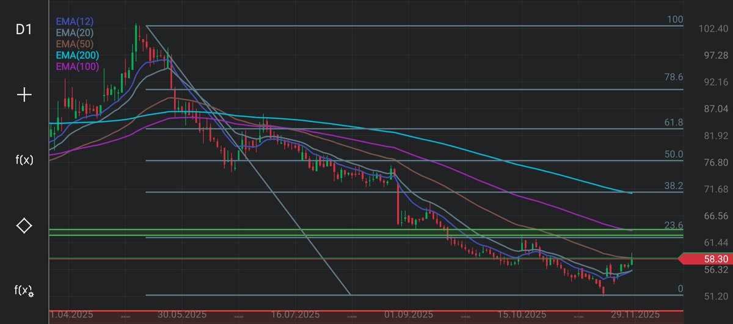
Task: Tap the crosshair plus icon
Action: click(x=24, y=95)
